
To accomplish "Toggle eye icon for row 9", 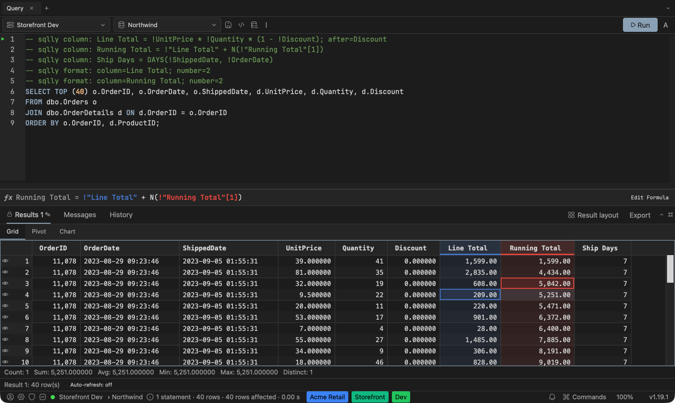I will (x=5, y=351).
